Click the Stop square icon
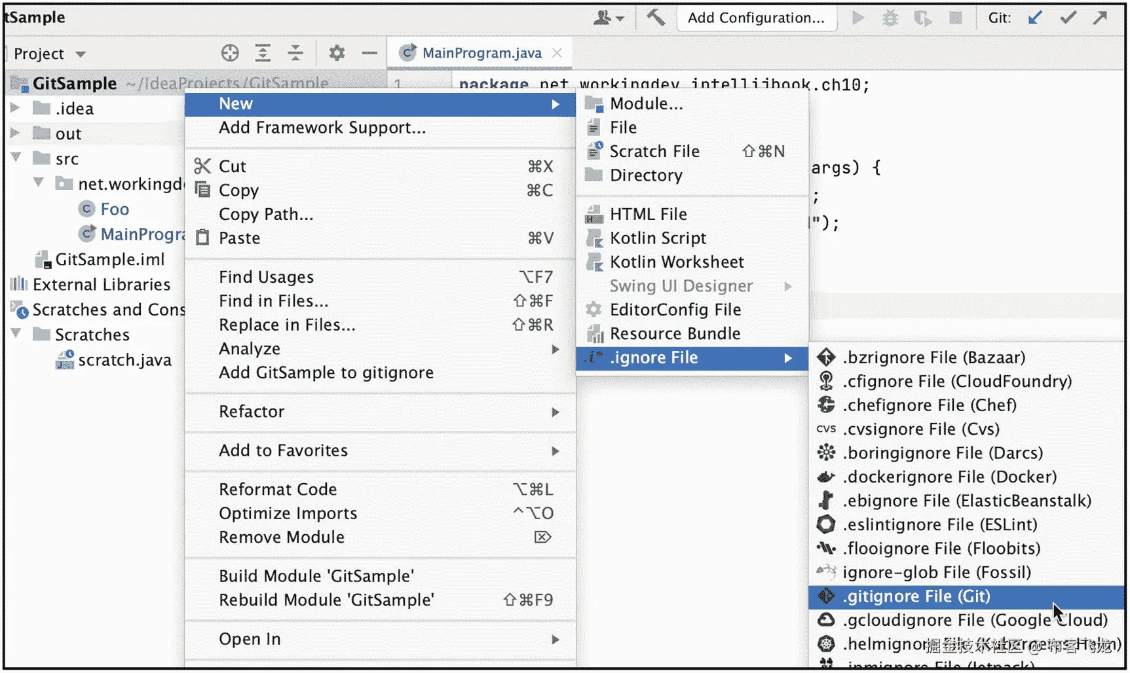 pyautogui.click(x=956, y=18)
